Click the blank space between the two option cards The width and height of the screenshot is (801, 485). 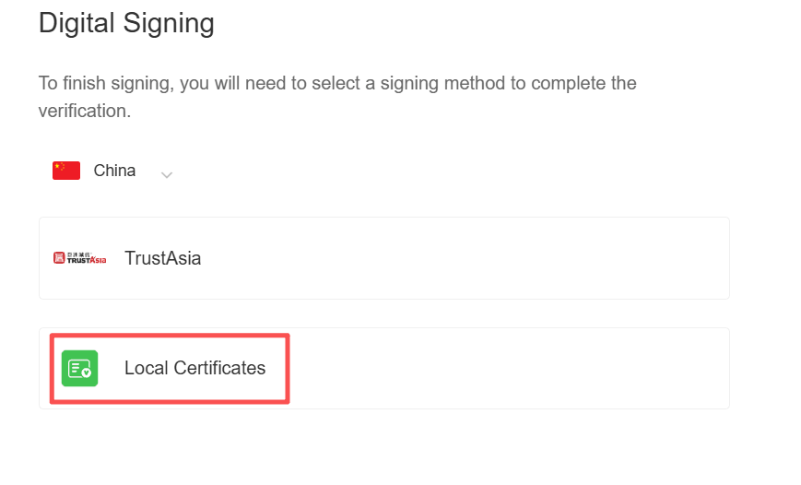383,313
